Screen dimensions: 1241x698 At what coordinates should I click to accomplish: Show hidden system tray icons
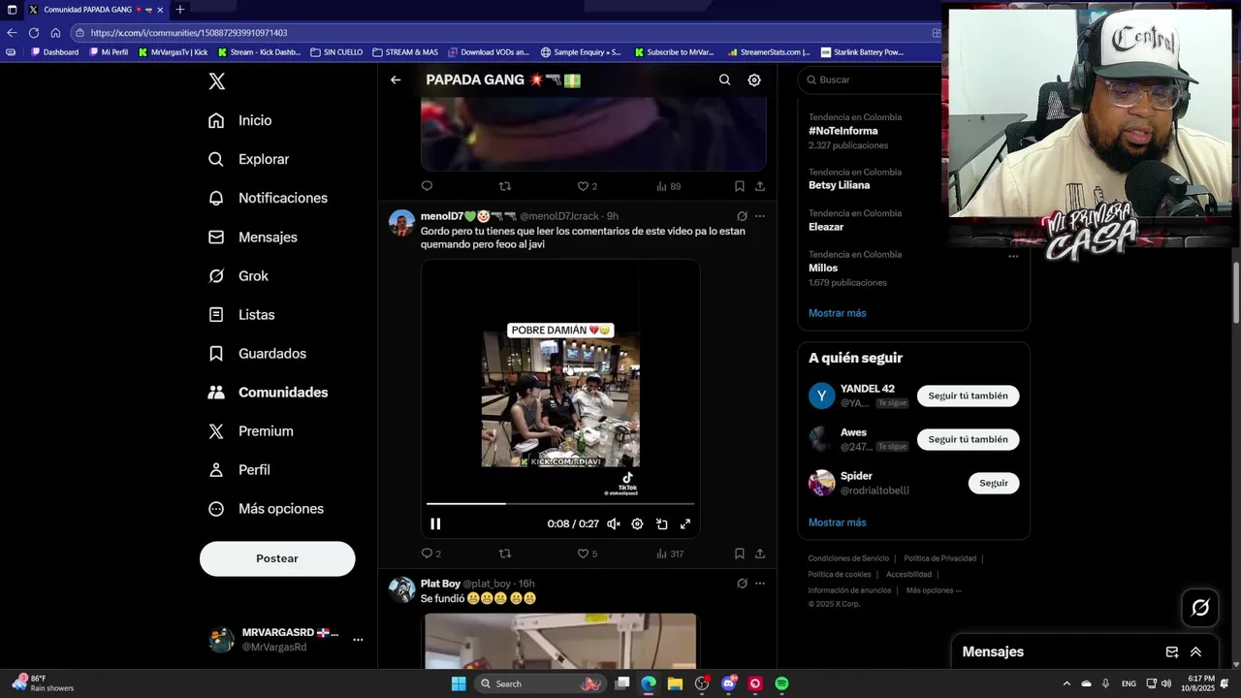point(1066,683)
